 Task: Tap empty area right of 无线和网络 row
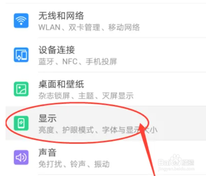pos(173,21)
